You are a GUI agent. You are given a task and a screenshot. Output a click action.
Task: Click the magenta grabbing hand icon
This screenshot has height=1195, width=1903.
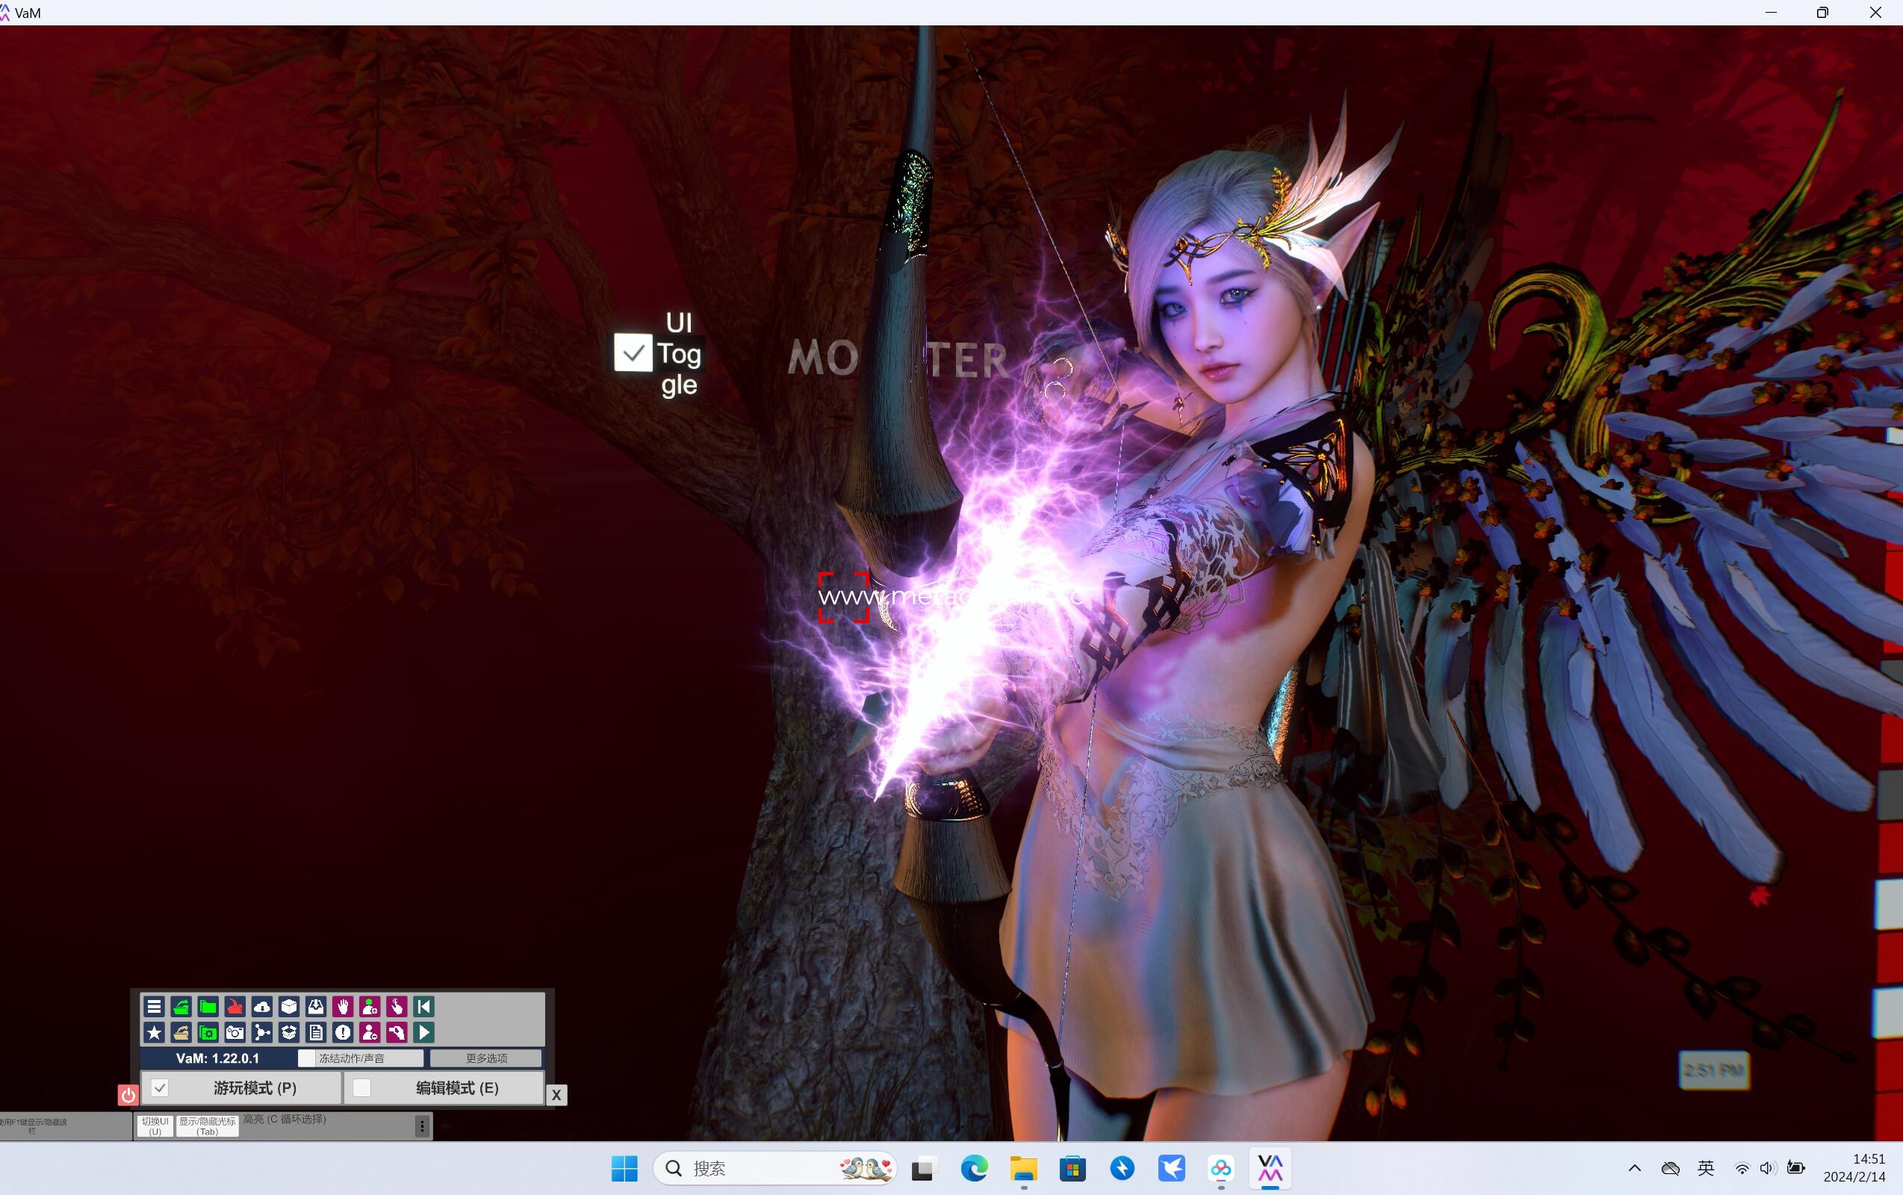click(x=396, y=1032)
